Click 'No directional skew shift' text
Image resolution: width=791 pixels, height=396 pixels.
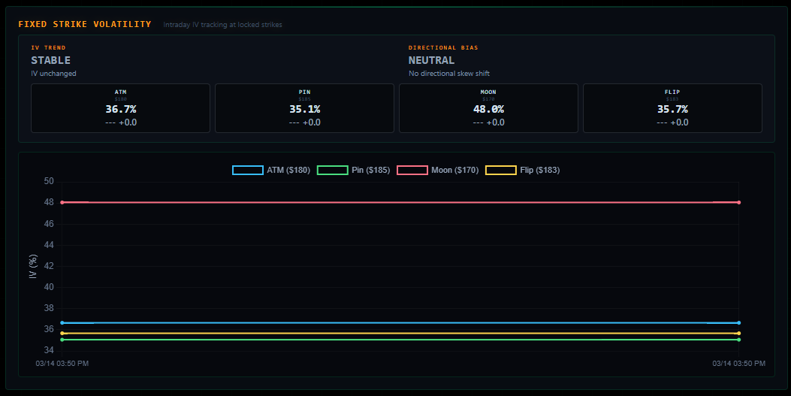449,74
